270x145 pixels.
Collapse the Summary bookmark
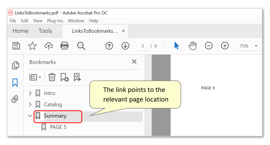30,116
